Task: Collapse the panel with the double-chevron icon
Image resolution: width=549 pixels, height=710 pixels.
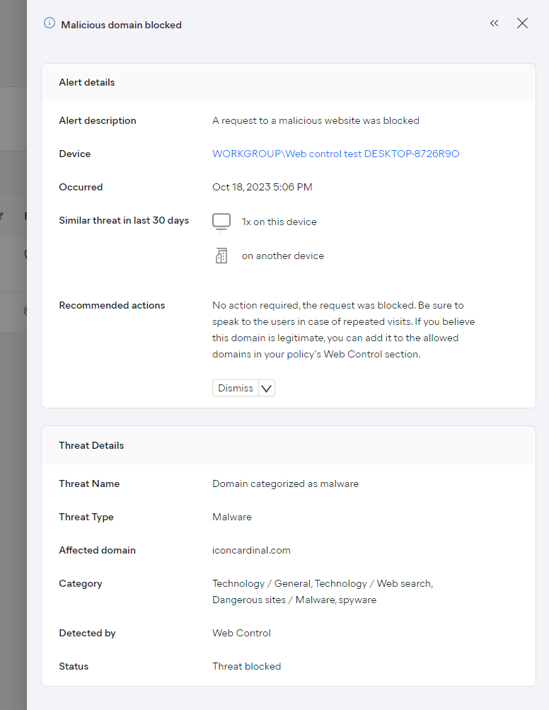Action: [x=494, y=23]
